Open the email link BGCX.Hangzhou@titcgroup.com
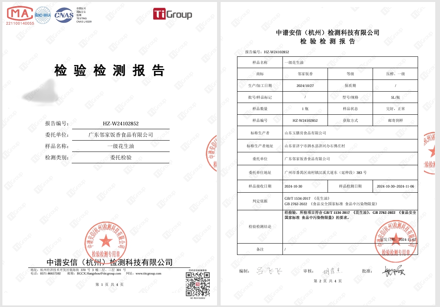 [99, 274]
